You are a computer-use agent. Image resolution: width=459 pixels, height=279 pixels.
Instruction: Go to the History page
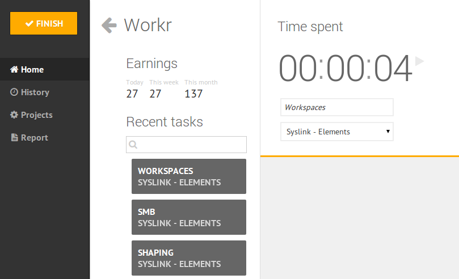[35, 92]
